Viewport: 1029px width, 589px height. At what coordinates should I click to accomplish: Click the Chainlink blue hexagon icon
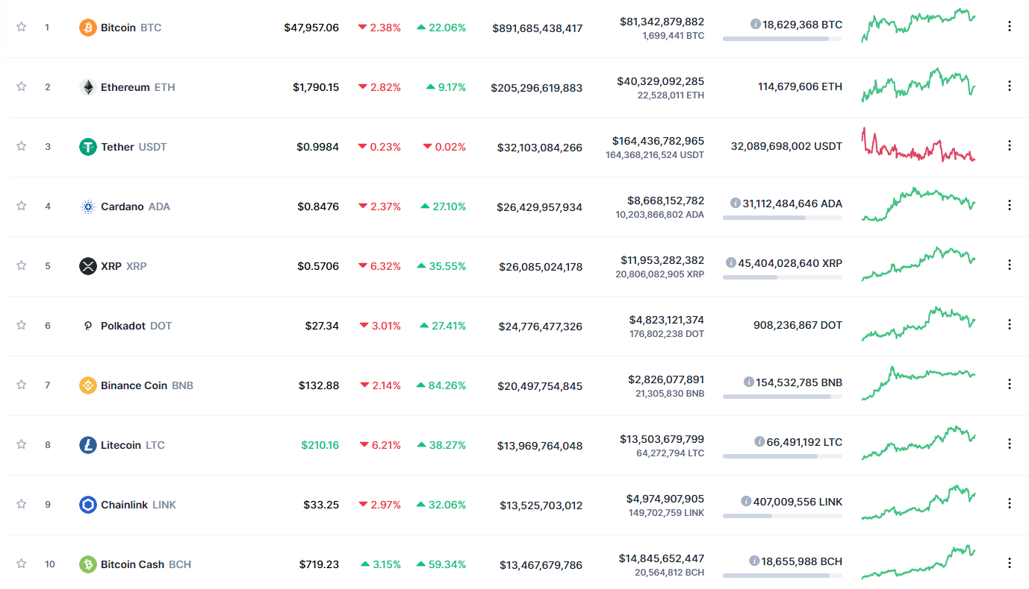[88, 505]
